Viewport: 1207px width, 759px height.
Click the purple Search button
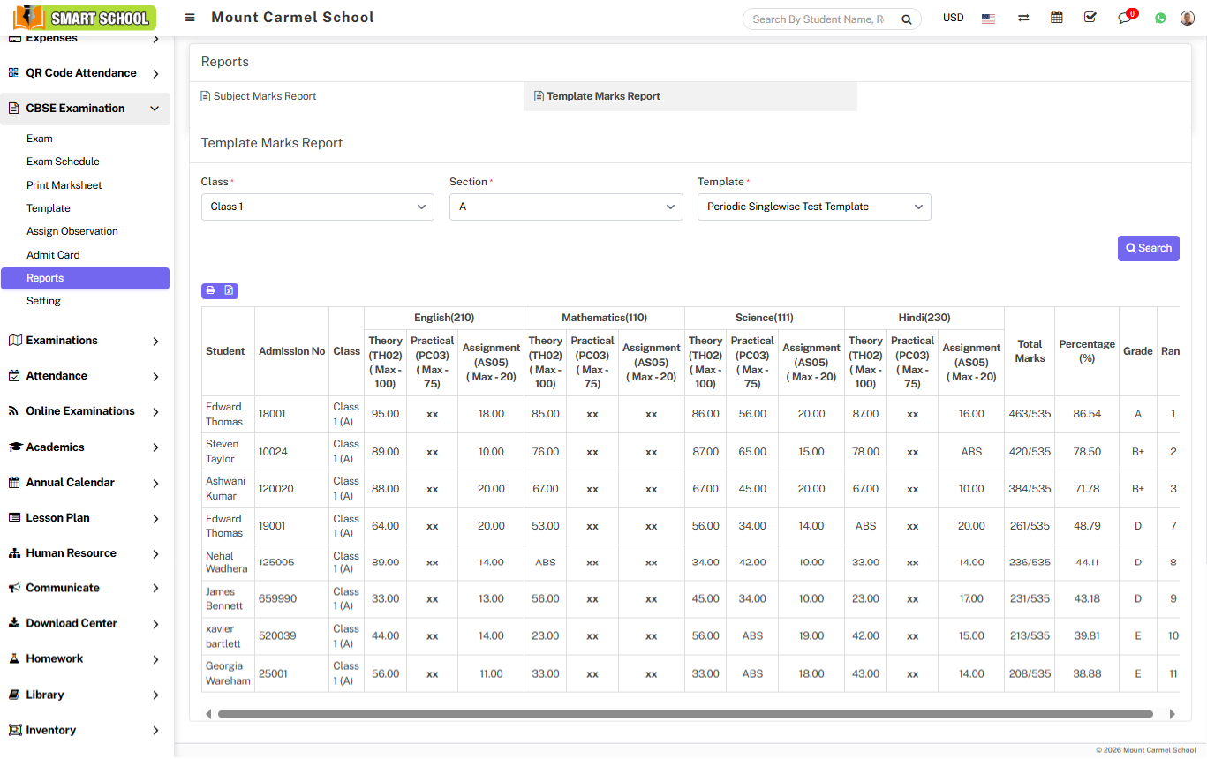click(x=1148, y=248)
